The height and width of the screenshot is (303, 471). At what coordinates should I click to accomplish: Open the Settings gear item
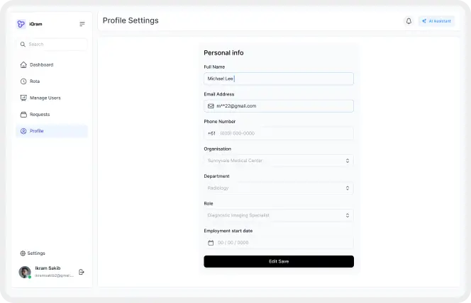[33, 253]
